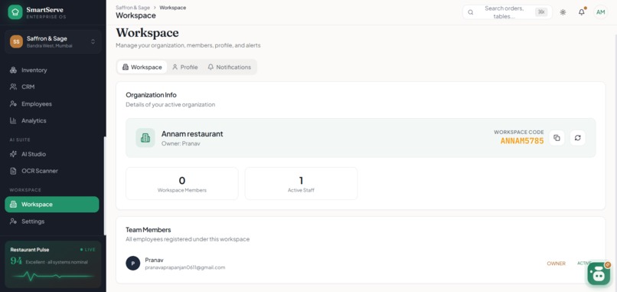Screen dimensions: 617x292
Task: Click the sidebar Workspace building icon
Action: point(13,205)
